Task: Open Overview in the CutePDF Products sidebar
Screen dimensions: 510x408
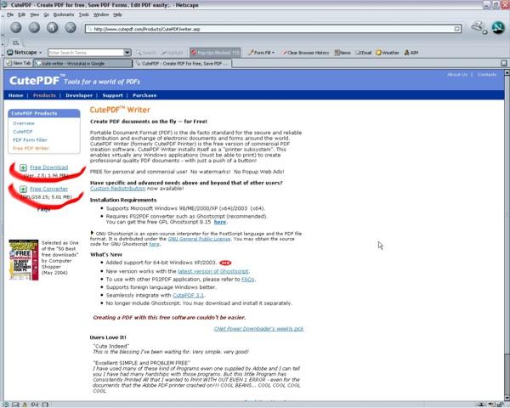Action: [24, 123]
